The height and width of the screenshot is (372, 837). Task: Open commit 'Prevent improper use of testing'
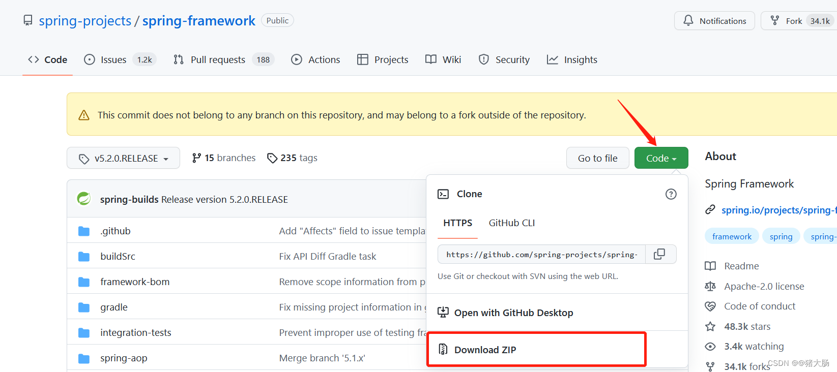(x=352, y=332)
